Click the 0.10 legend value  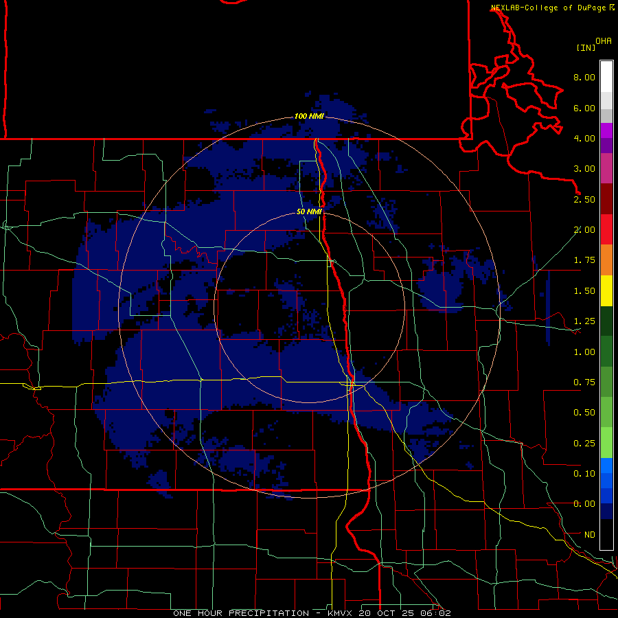584,474
